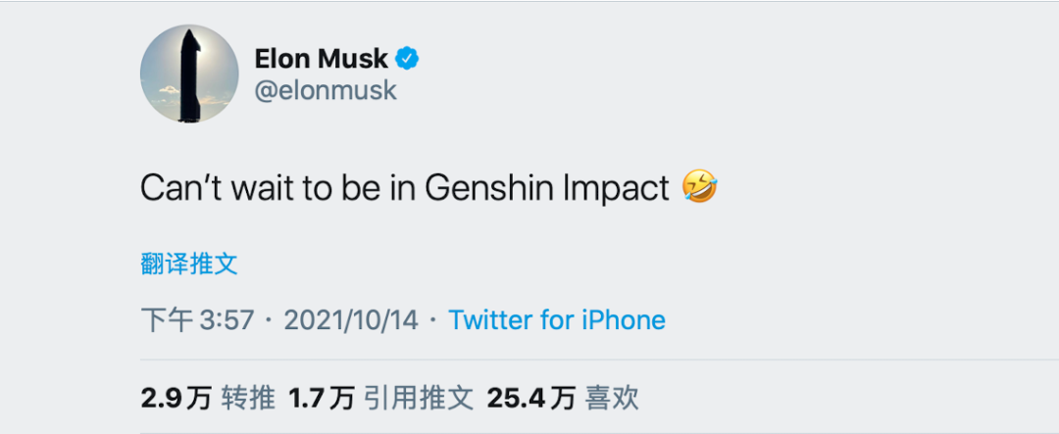The image size is (1059, 434).
Task: Open the Elon Musk display name
Action: pos(322,59)
